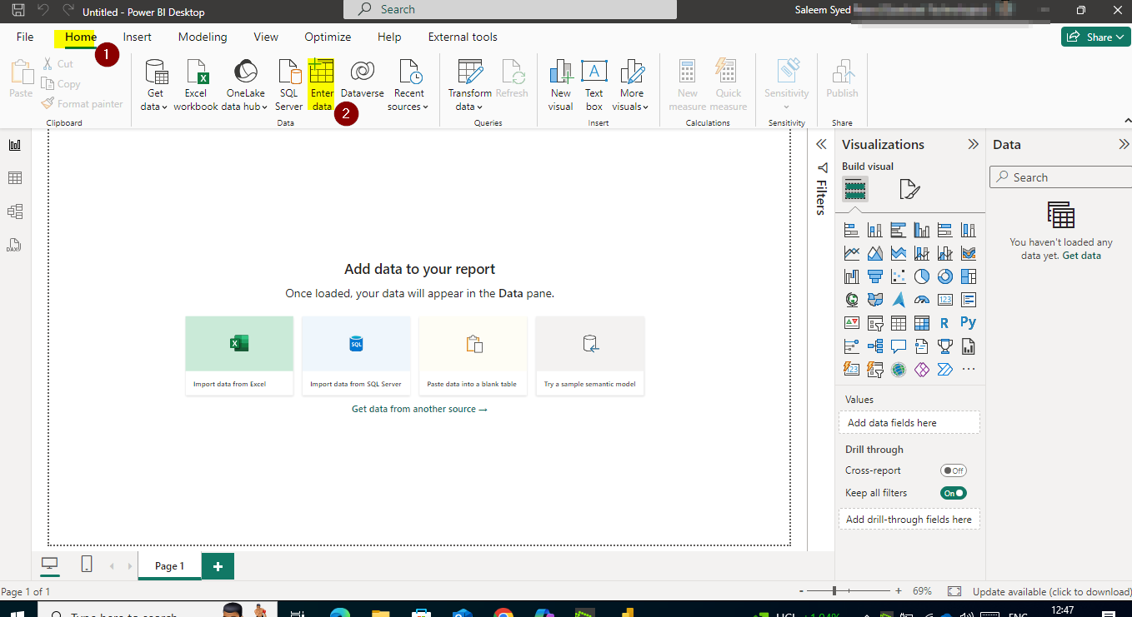1132x617 pixels.
Task: Add a Donut chart visual
Action: pos(944,276)
